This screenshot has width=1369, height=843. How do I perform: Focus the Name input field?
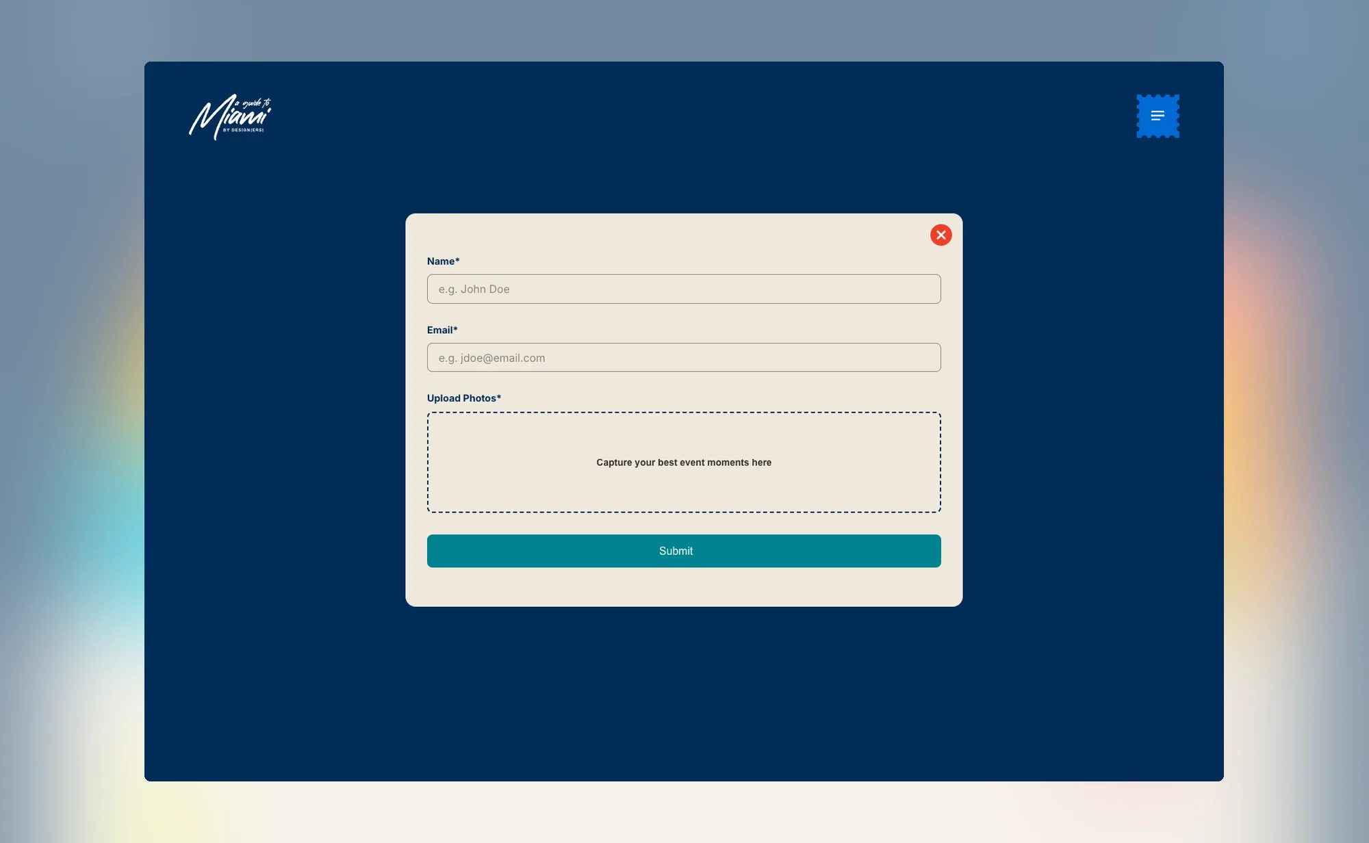click(x=684, y=289)
